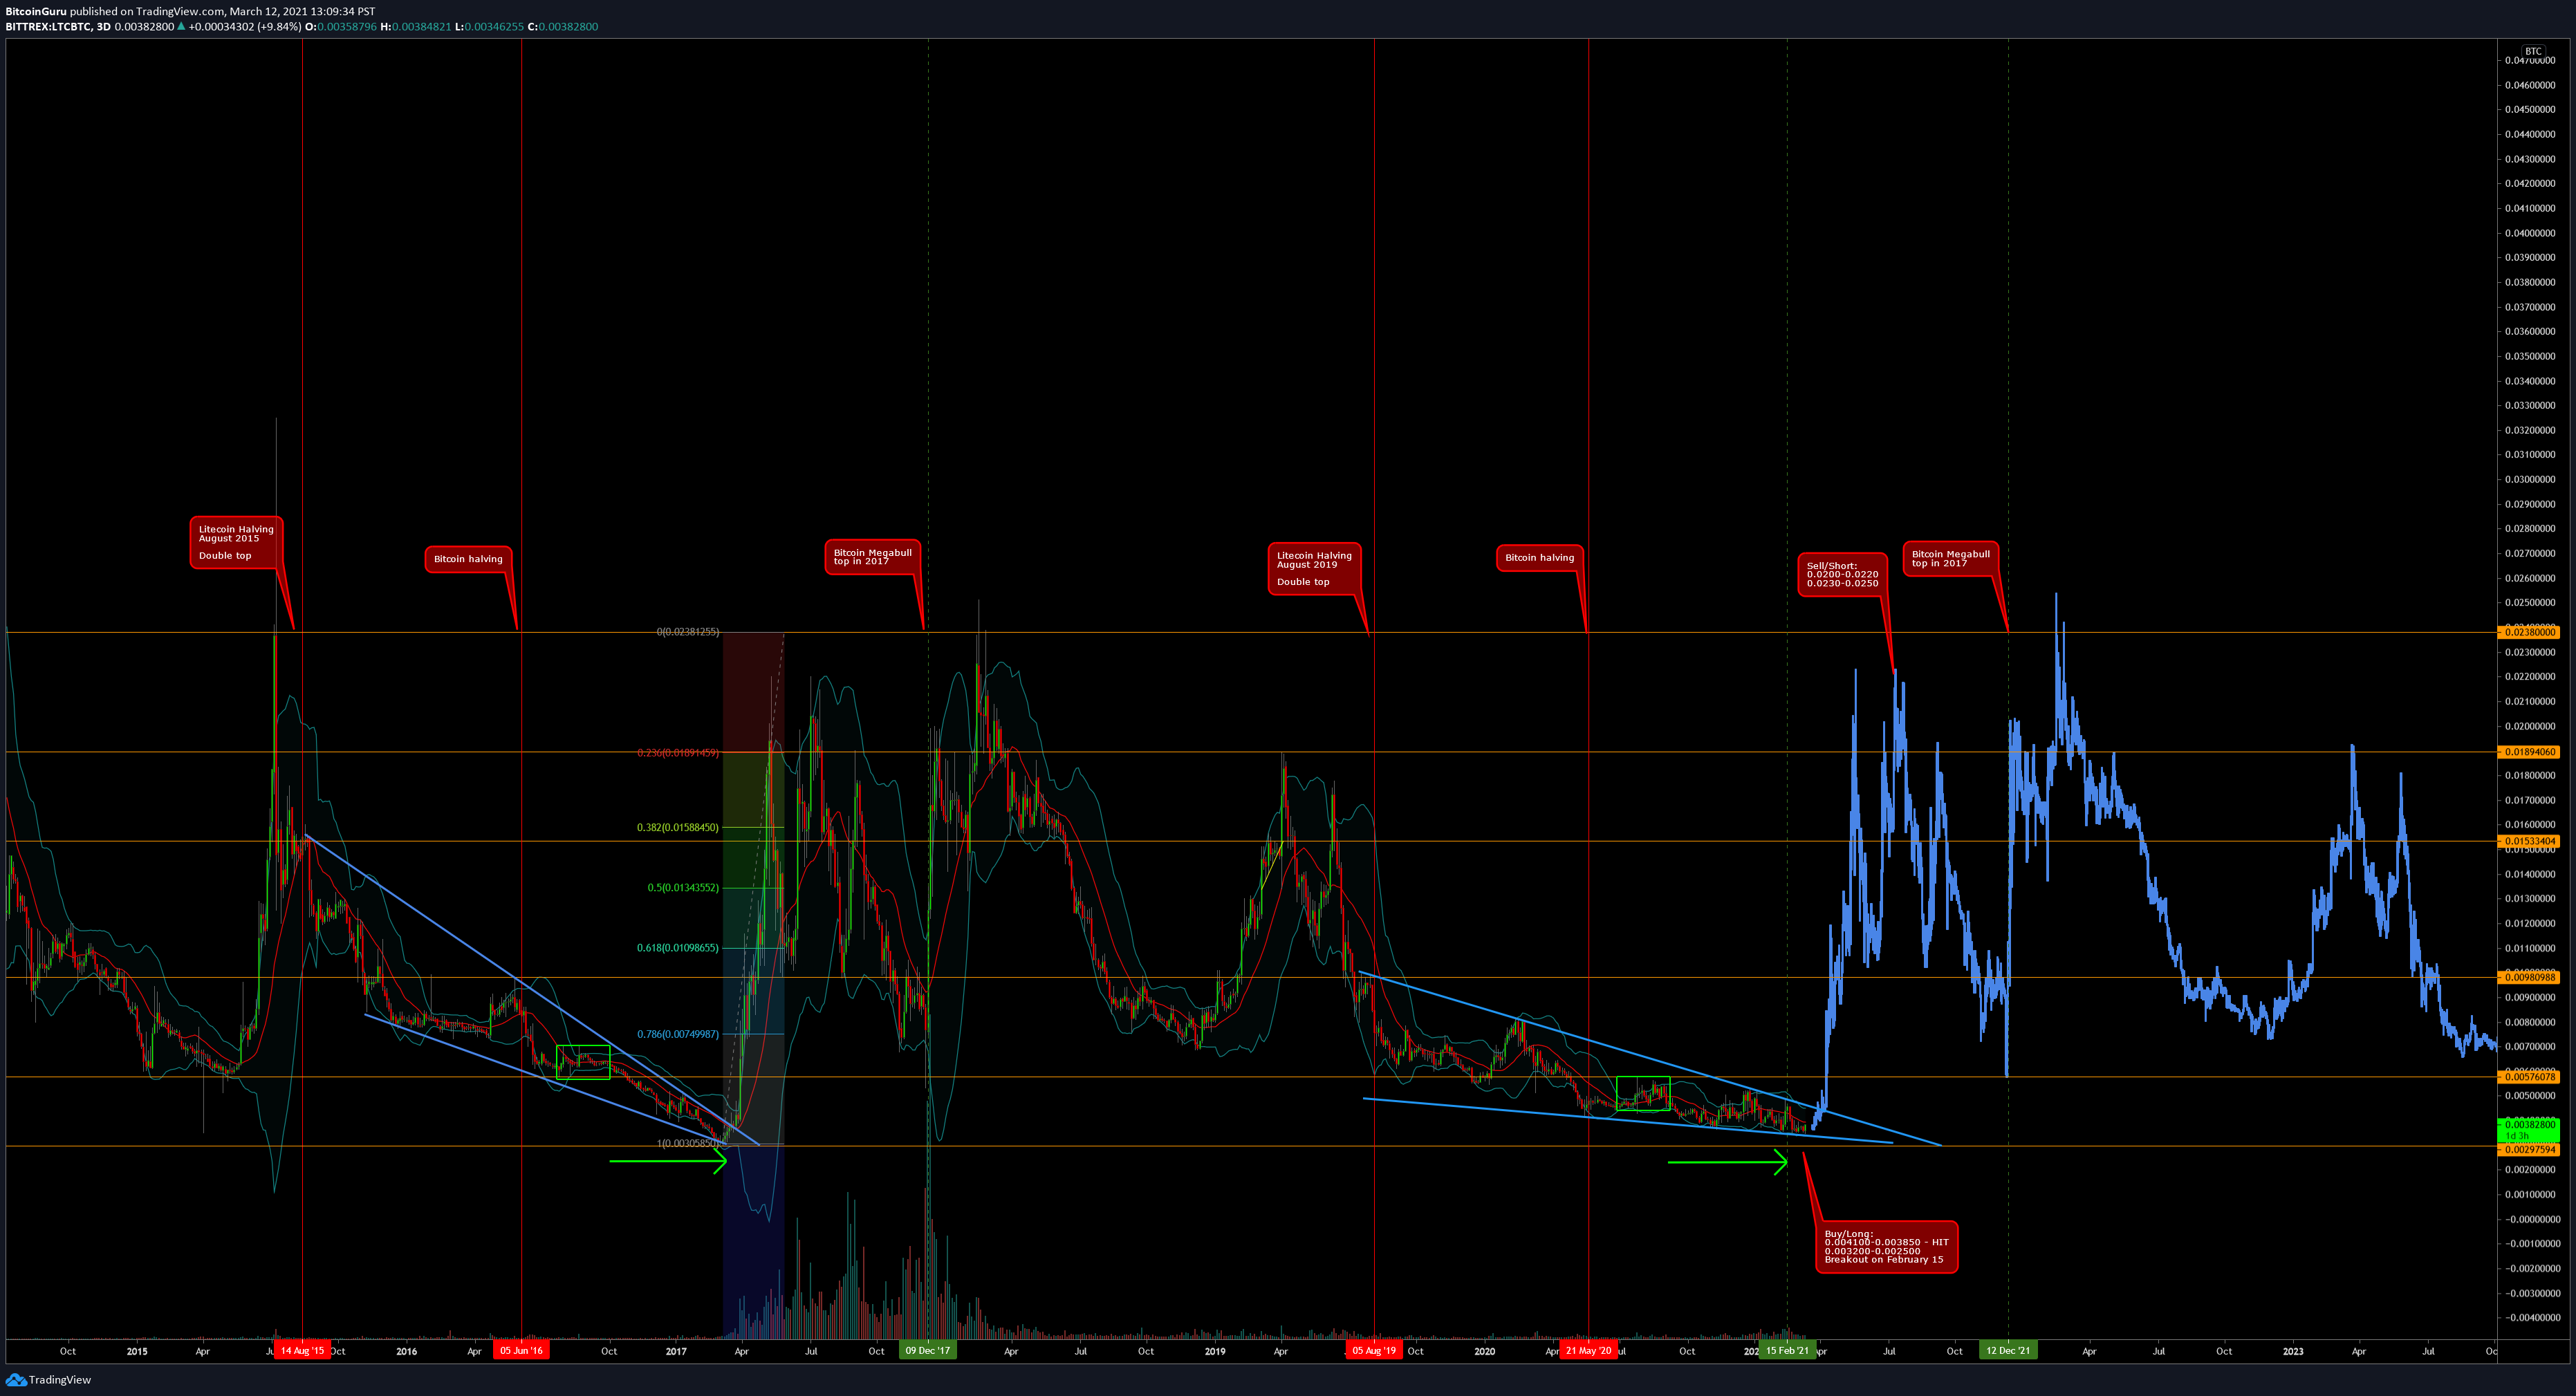Click the 2015 year label on time axis
Image resolution: width=2576 pixels, height=1396 pixels.
(137, 1351)
